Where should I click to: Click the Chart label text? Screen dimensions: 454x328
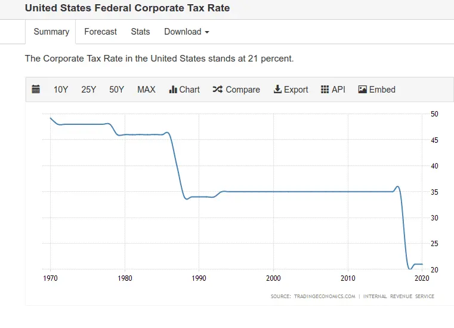[x=190, y=90]
